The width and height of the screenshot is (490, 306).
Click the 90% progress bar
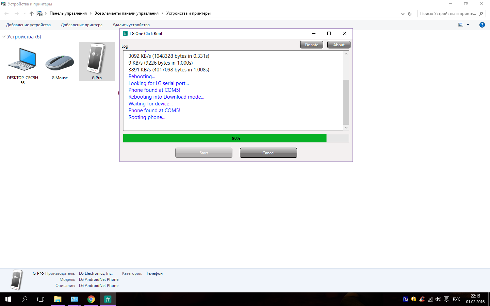pyautogui.click(x=236, y=138)
